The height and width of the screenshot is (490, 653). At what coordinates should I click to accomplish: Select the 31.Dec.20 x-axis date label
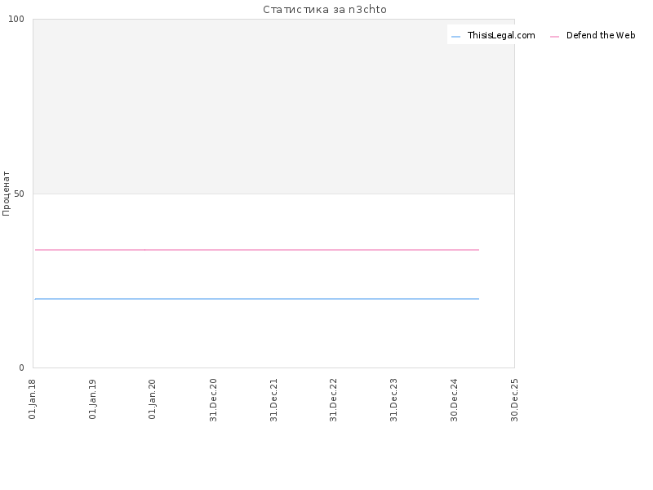coord(213,399)
